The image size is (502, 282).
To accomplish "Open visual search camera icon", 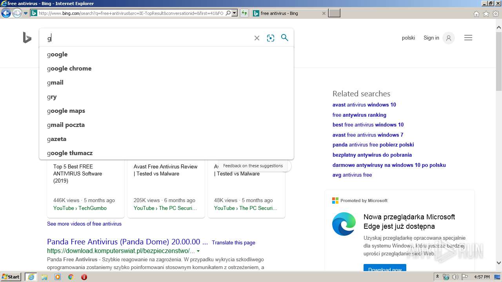I will [271, 38].
